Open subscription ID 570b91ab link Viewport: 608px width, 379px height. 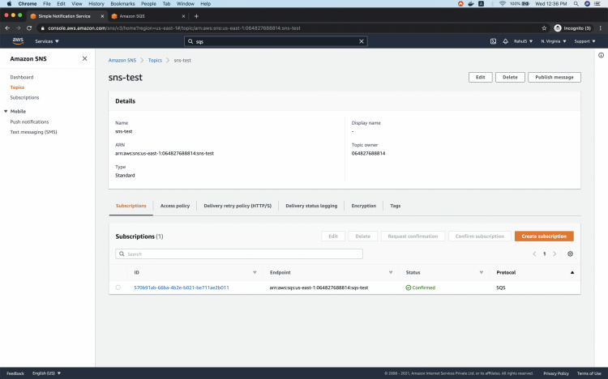(x=181, y=287)
